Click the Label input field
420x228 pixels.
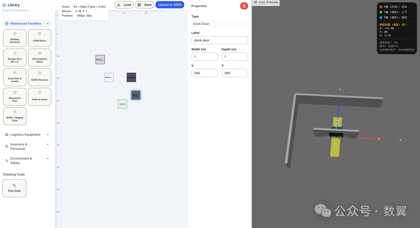click(x=220, y=40)
